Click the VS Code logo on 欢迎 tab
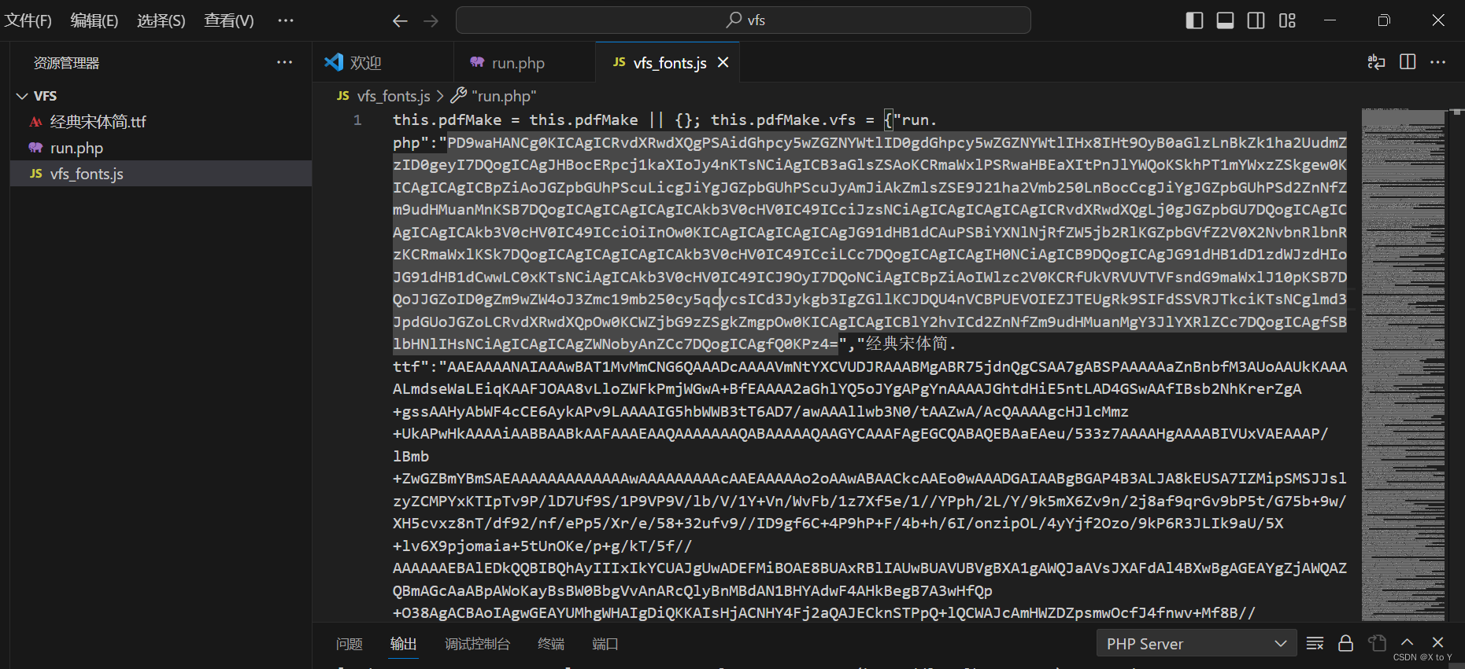Image resolution: width=1465 pixels, height=669 pixels. tap(334, 62)
